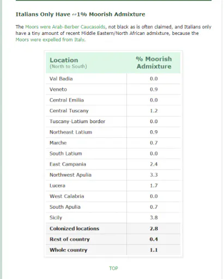Click the Italians Only Have ~1% Moorish Admixture heading
Screen dimensions: 224x279
81,14
